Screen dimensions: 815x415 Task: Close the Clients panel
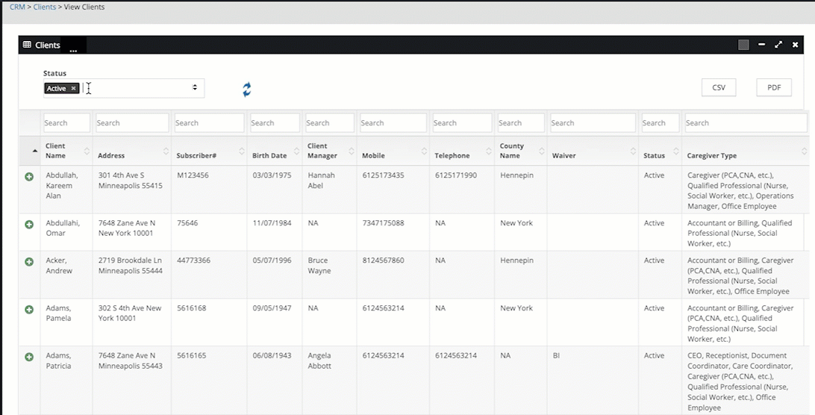click(x=796, y=45)
